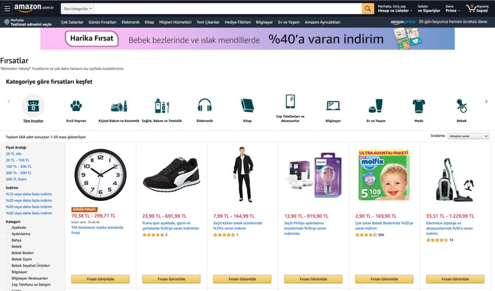This screenshot has width=495, height=291.
Task: Click the orange search magnifier button
Action: [x=368, y=8]
